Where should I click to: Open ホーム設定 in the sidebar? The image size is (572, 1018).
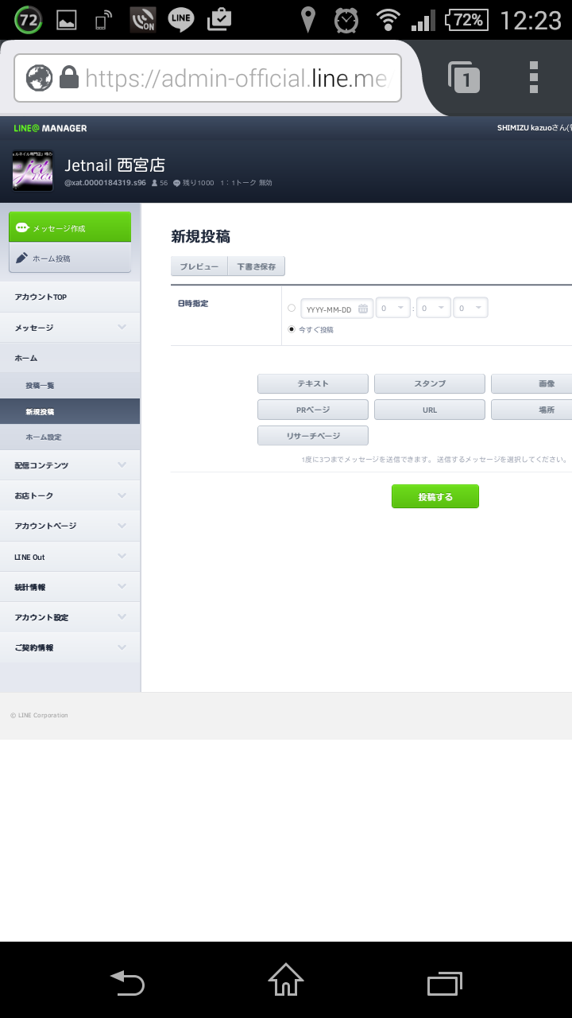pos(70,437)
